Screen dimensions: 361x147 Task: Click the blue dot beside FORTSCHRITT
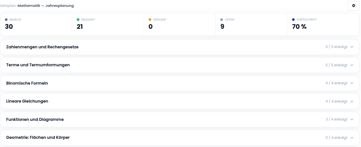coord(293,20)
